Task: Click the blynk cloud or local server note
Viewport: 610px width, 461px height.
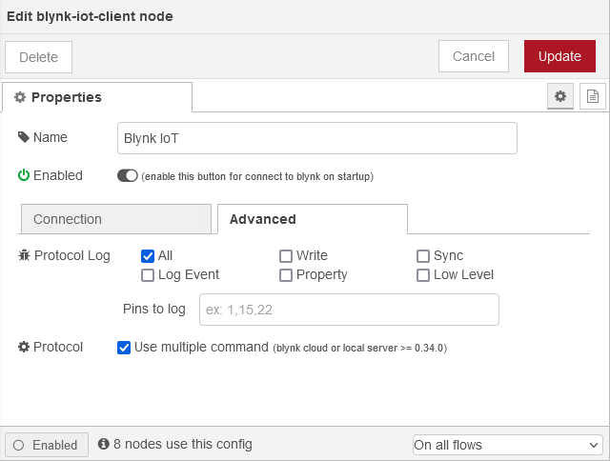Action: [360, 348]
